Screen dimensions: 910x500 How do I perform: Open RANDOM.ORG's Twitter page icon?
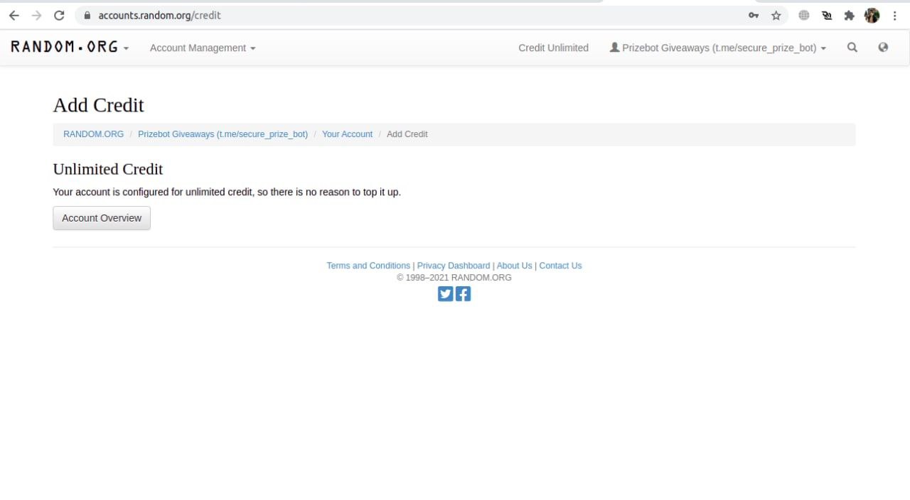click(x=446, y=293)
